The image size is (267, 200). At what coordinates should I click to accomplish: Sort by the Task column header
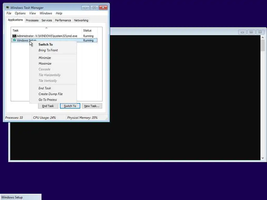point(46,30)
